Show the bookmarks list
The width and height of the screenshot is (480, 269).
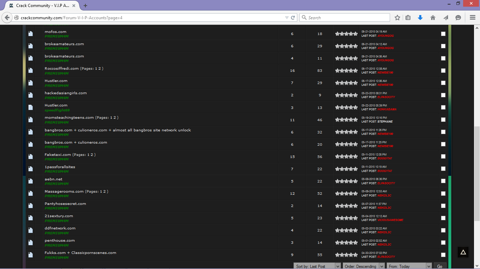pyautogui.click(x=408, y=18)
